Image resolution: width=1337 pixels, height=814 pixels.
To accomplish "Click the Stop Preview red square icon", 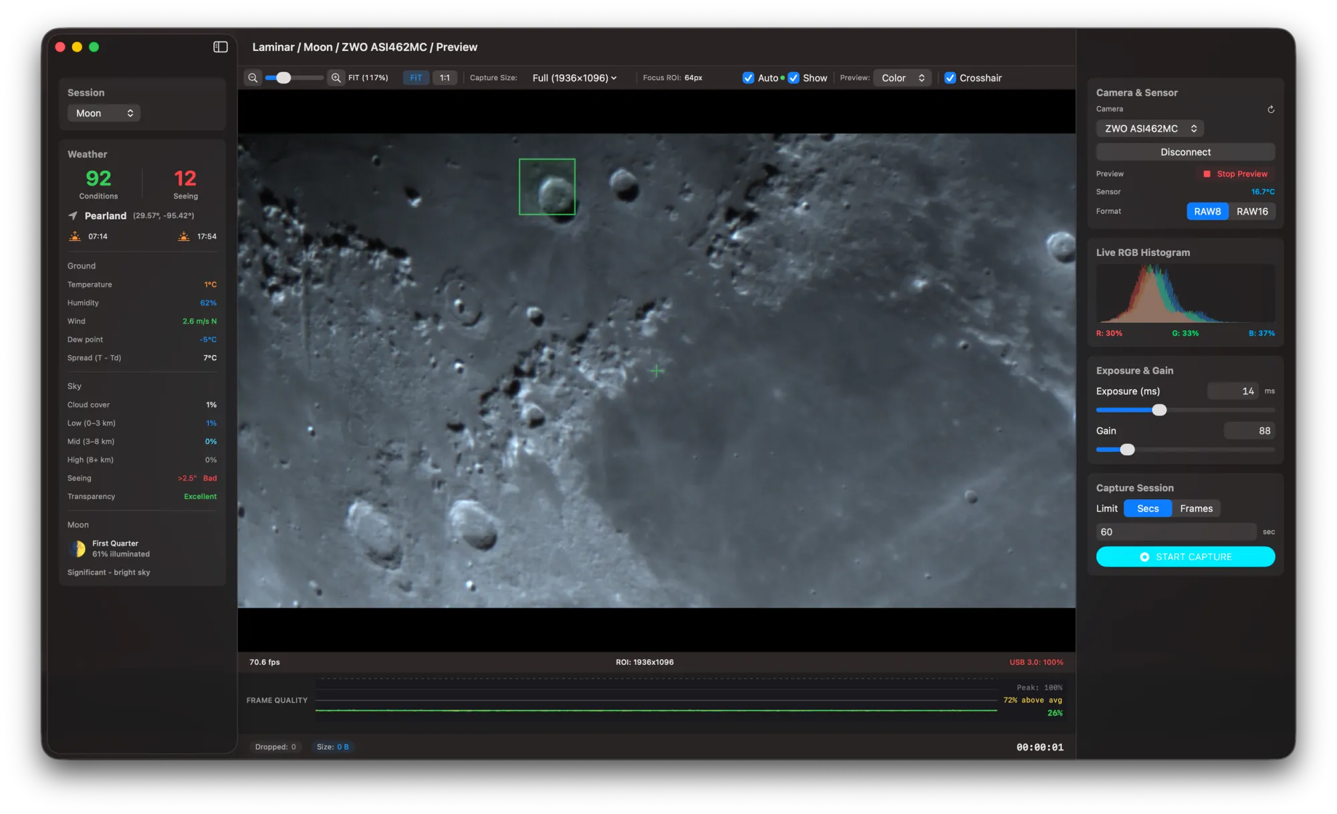I will point(1207,174).
